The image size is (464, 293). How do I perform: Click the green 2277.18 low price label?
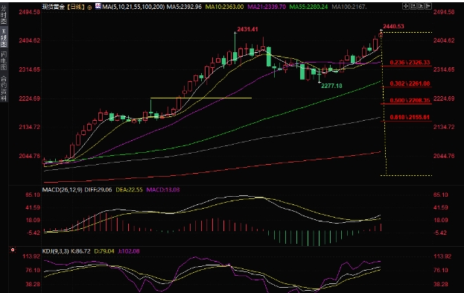click(x=331, y=86)
